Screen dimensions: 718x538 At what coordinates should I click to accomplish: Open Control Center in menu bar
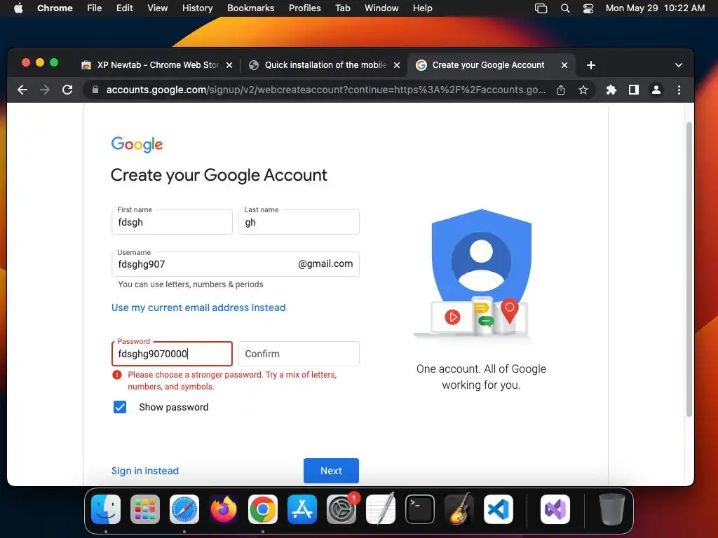pyautogui.click(x=588, y=8)
